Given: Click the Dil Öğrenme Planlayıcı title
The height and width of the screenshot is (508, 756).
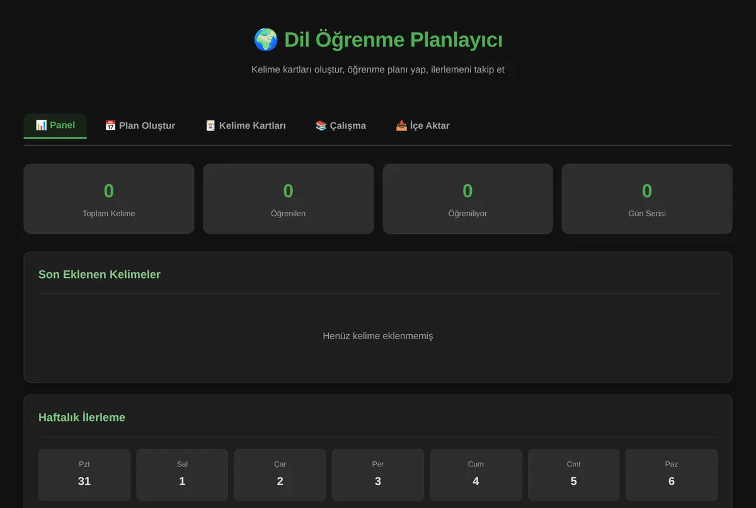Looking at the screenshot, I should pyautogui.click(x=393, y=40).
